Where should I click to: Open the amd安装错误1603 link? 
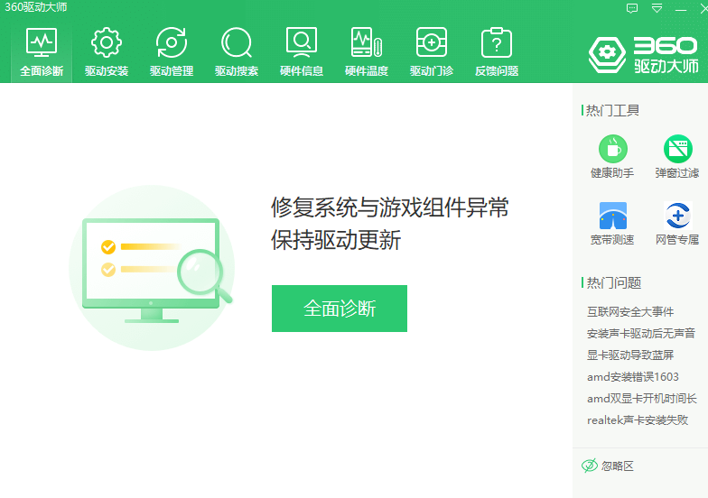(633, 377)
